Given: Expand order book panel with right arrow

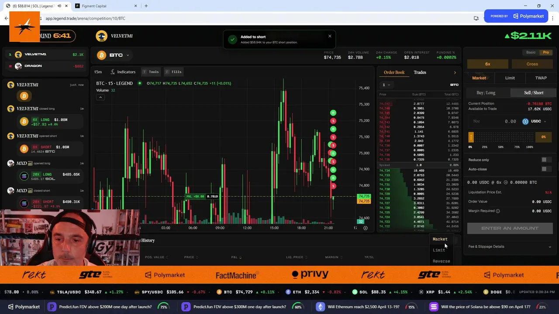Looking at the screenshot, I should click(x=455, y=72).
